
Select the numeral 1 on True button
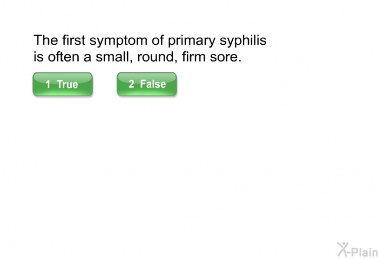click(48, 84)
